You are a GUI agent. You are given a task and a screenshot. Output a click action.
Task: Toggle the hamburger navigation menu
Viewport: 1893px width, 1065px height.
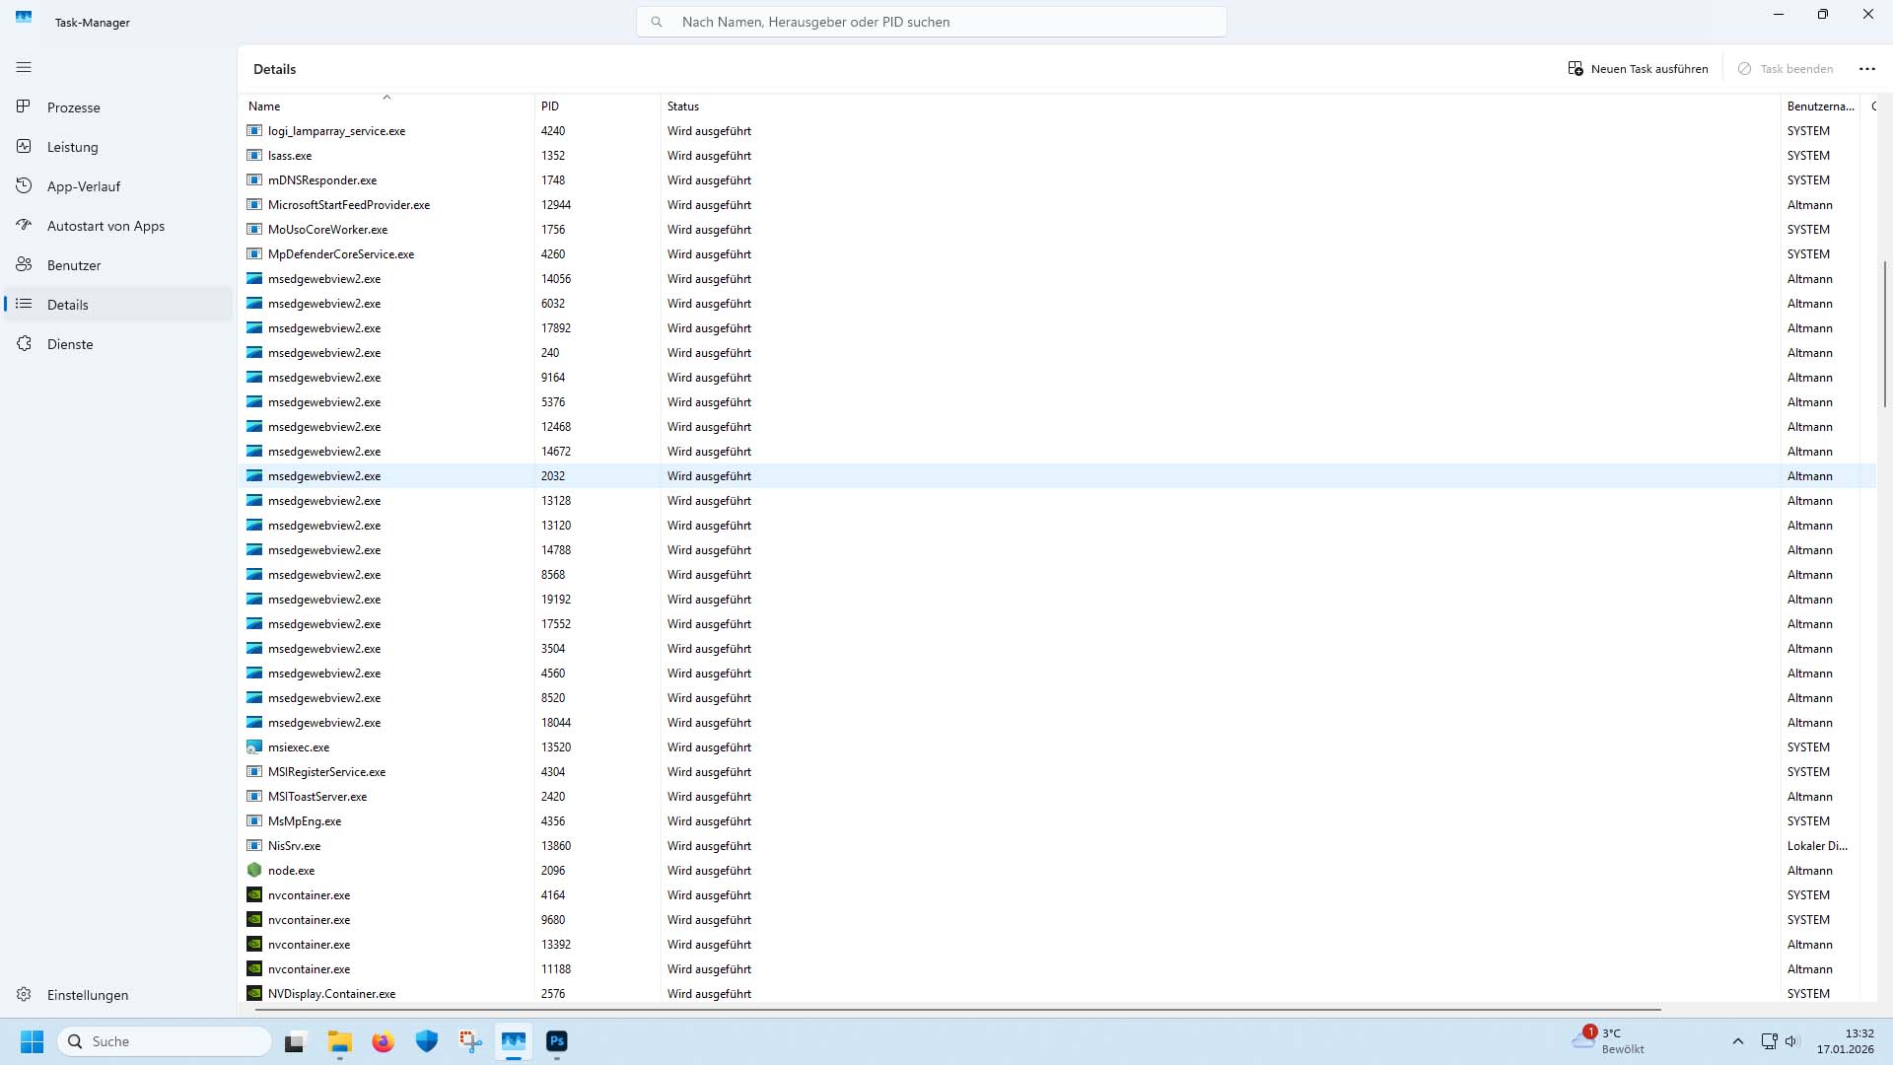24,67
